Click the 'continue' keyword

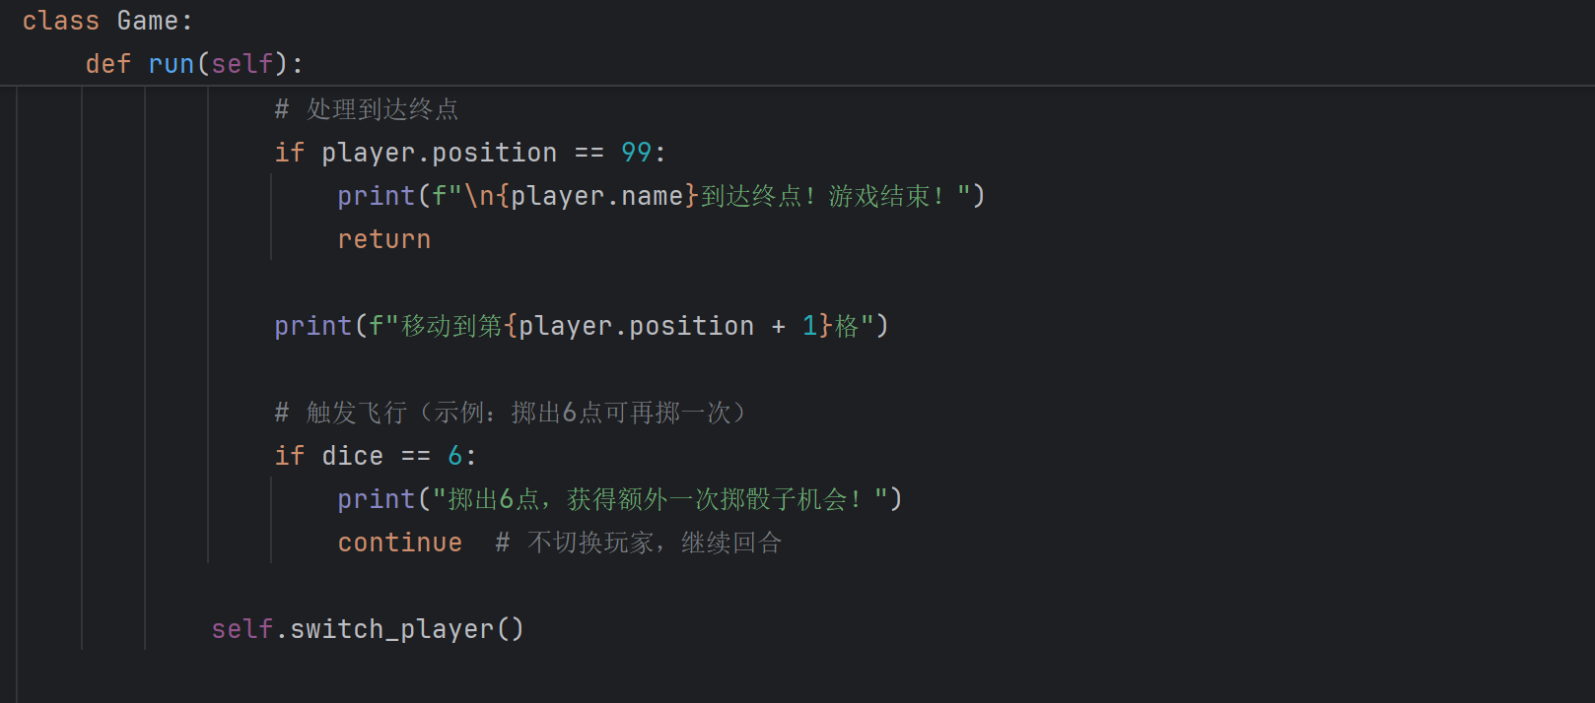[x=399, y=543]
